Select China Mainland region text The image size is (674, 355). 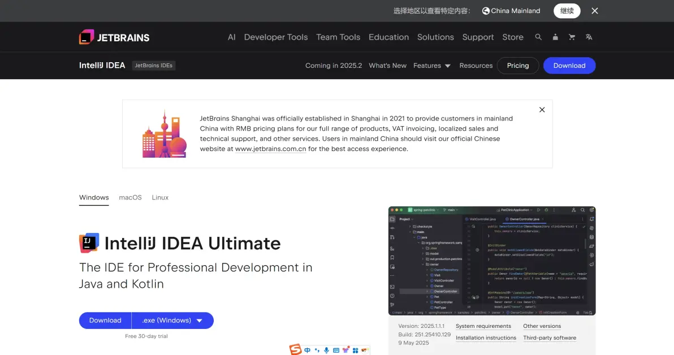click(x=515, y=11)
